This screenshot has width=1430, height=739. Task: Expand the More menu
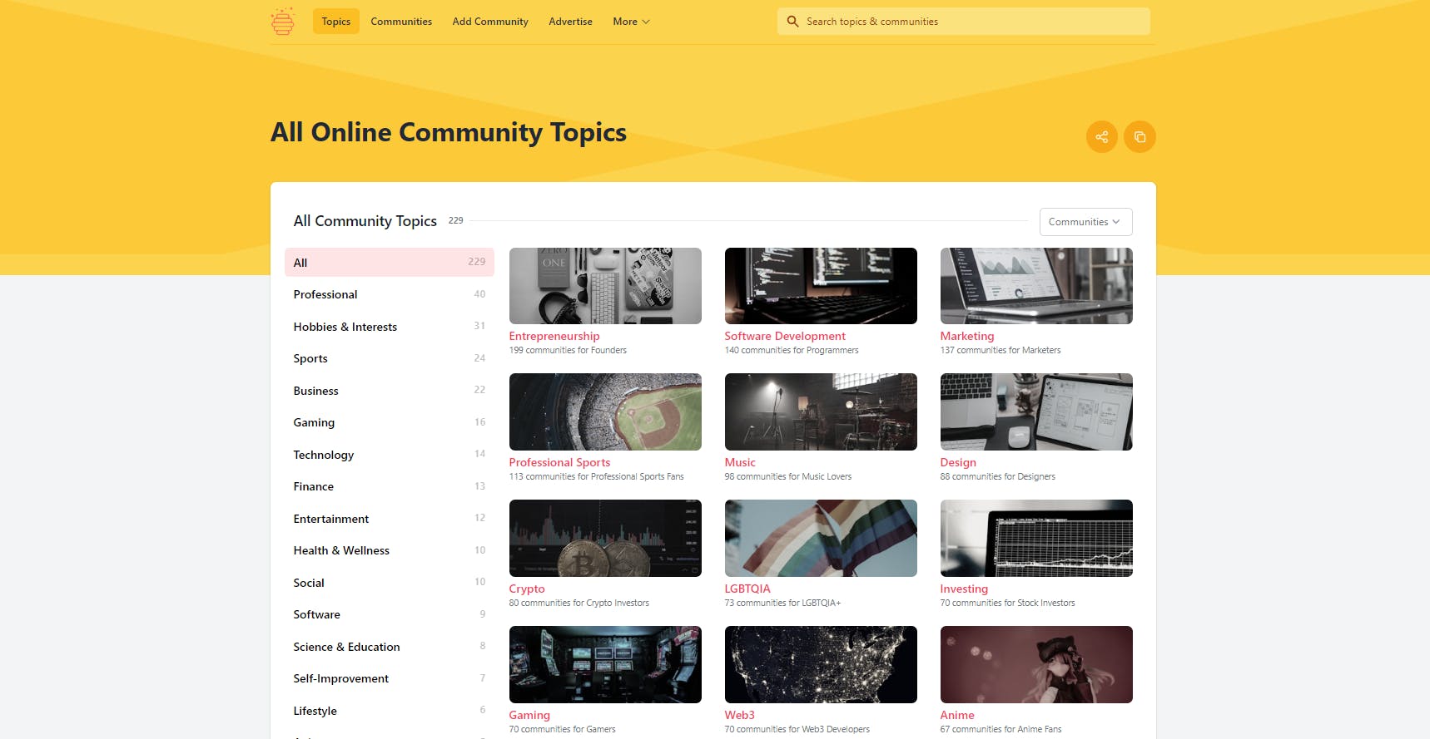point(631,22)
